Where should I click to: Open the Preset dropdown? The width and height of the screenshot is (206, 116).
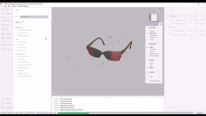[34, 17]
